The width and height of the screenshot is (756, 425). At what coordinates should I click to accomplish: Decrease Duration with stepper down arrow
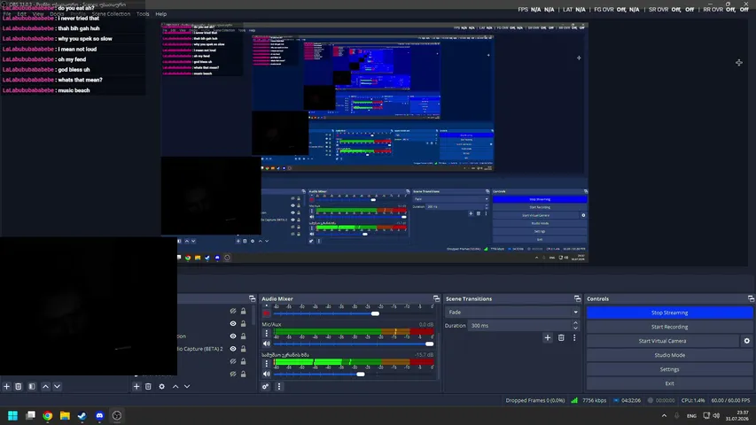click(x=575, y=328)
